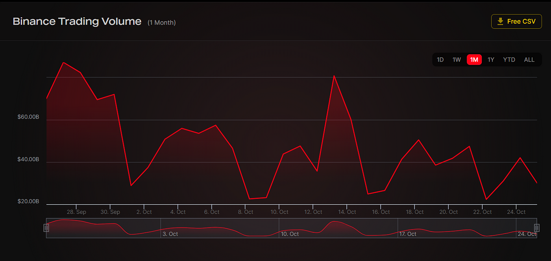Click the 3. Oct navigator label
551x261 pixels.
coord(170,234)
